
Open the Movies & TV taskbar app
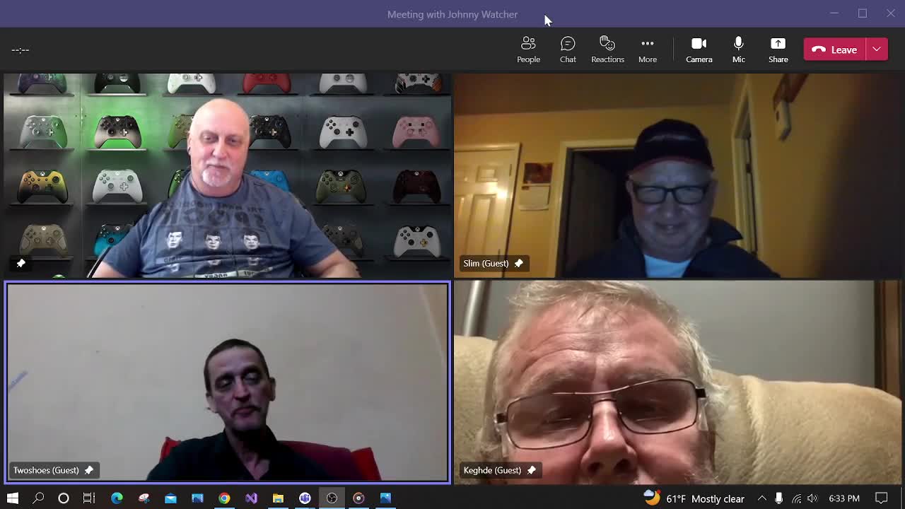click(x=197, y=498)
